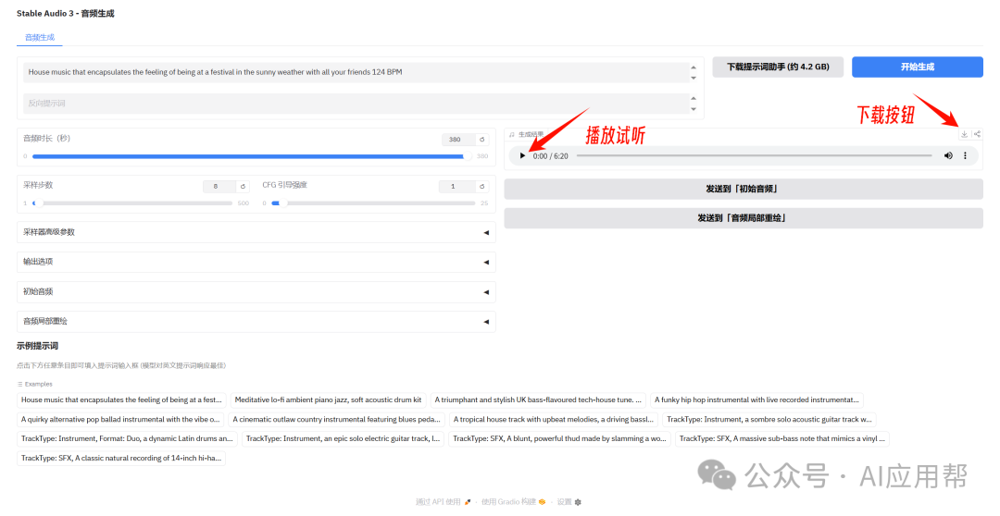Click the 反向提示词 box scroll-down arrow
Image resolution: width=1000 pixels, height=516 pixels.
[694, 109]
